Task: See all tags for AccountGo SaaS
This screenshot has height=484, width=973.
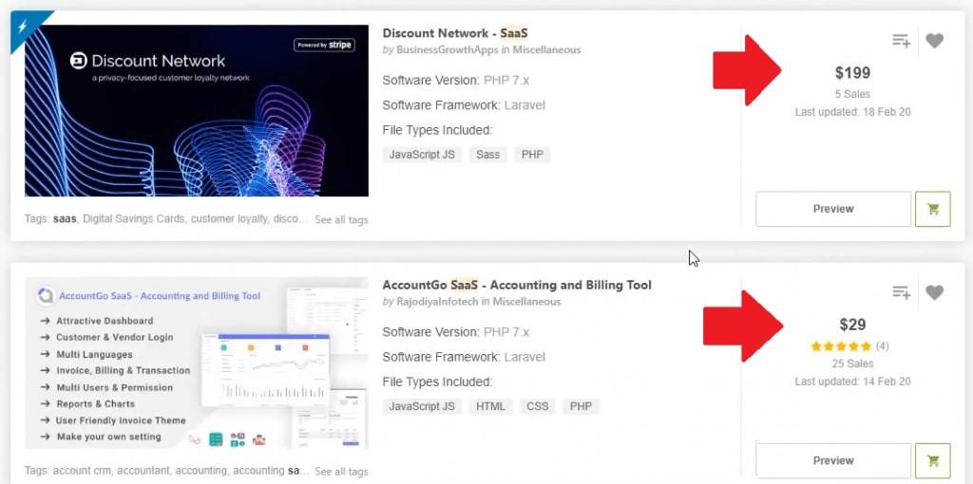Action: [341, 471]
